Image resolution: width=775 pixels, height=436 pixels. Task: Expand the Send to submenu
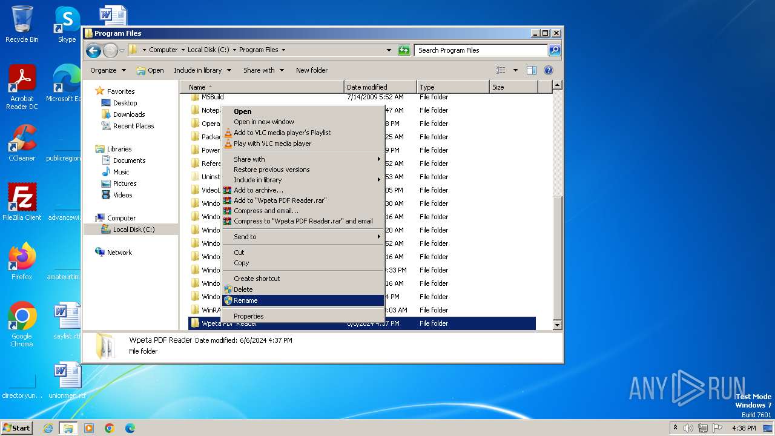303,237
